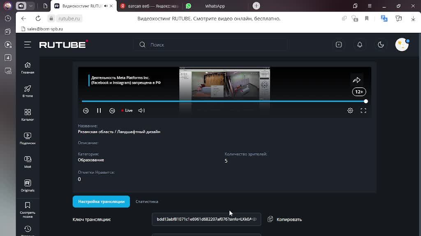Open Каталог in sidebar
Image resolution: width=421 pixels, height=236 pixels.
(x=28, y=115)
